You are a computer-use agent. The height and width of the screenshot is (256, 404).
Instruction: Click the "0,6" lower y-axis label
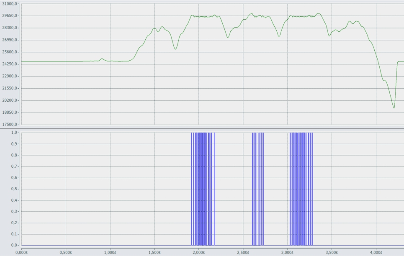14,178
